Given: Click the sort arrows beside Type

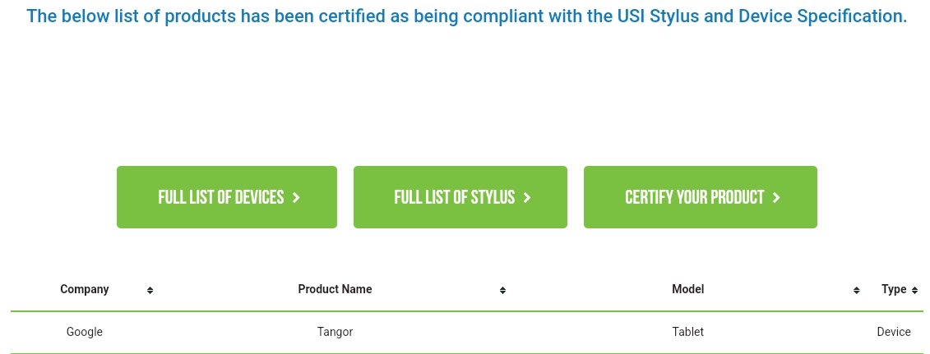Looking at the screenshot, I should tap(914, 290).
